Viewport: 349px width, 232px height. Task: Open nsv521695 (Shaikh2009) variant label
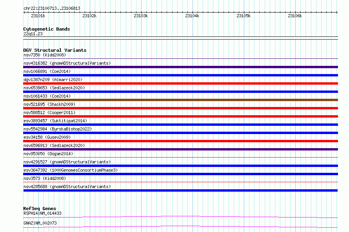tap(49, 104)
